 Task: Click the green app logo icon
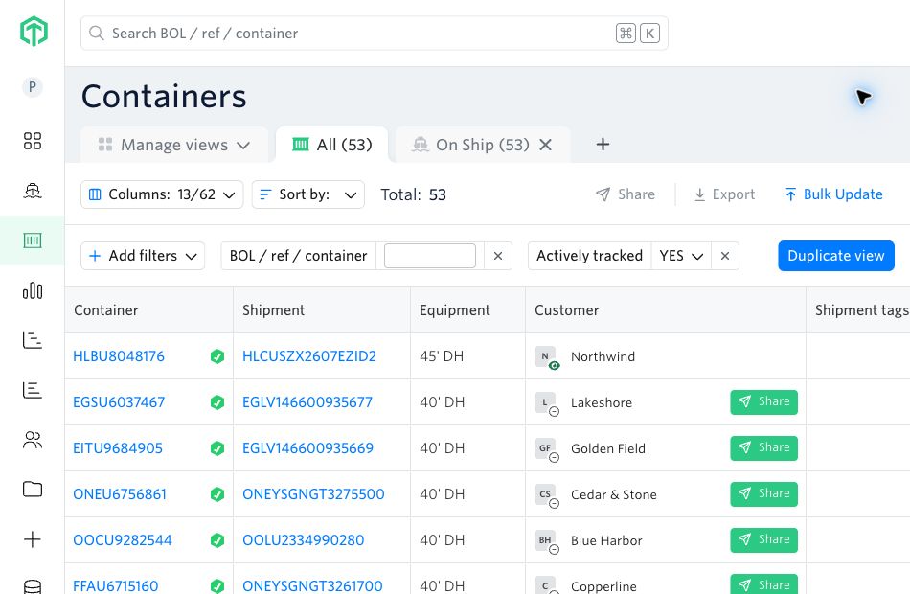(34, 32)
